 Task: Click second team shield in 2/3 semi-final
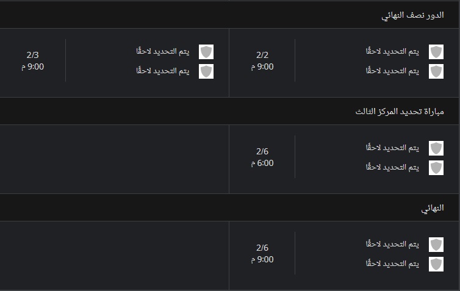[206, 71]
